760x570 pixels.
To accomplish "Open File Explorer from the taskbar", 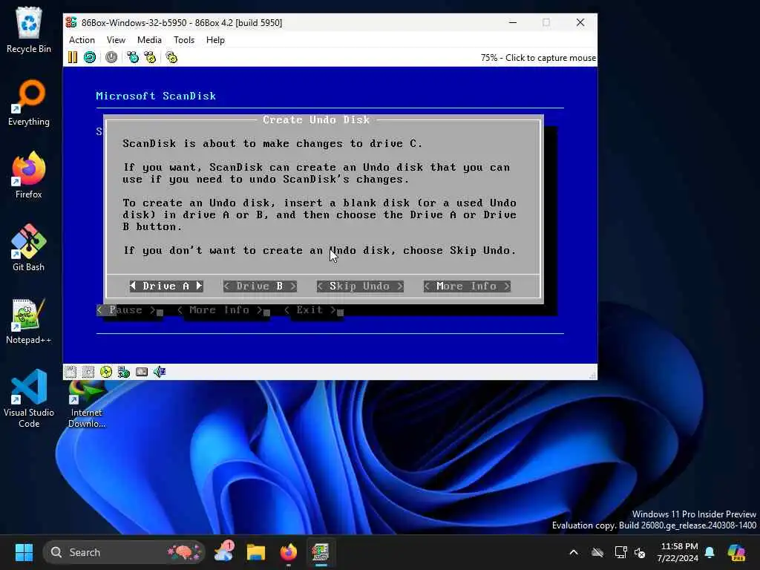I will 256,552.
